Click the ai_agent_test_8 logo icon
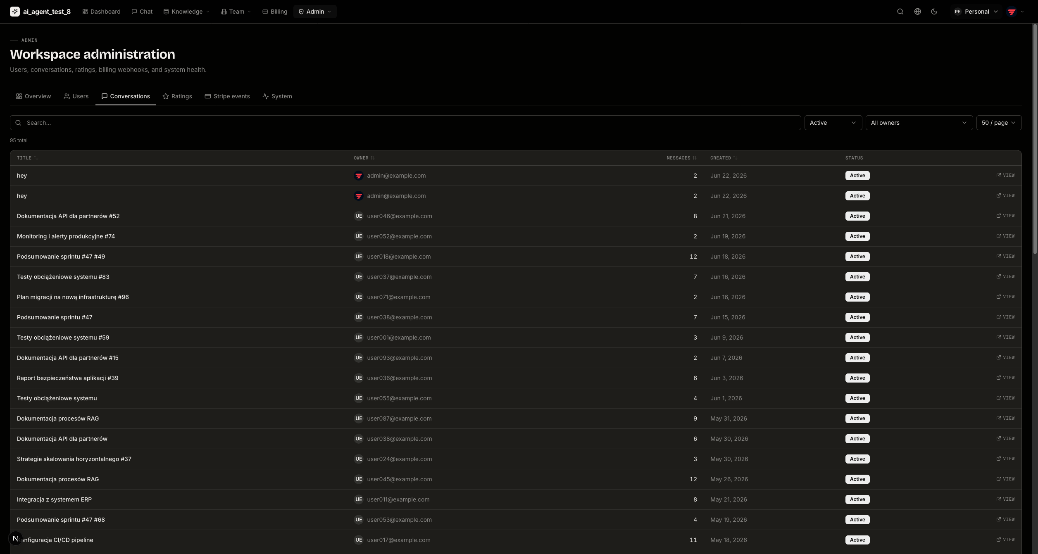1038x554 pixels. (15, 12)
